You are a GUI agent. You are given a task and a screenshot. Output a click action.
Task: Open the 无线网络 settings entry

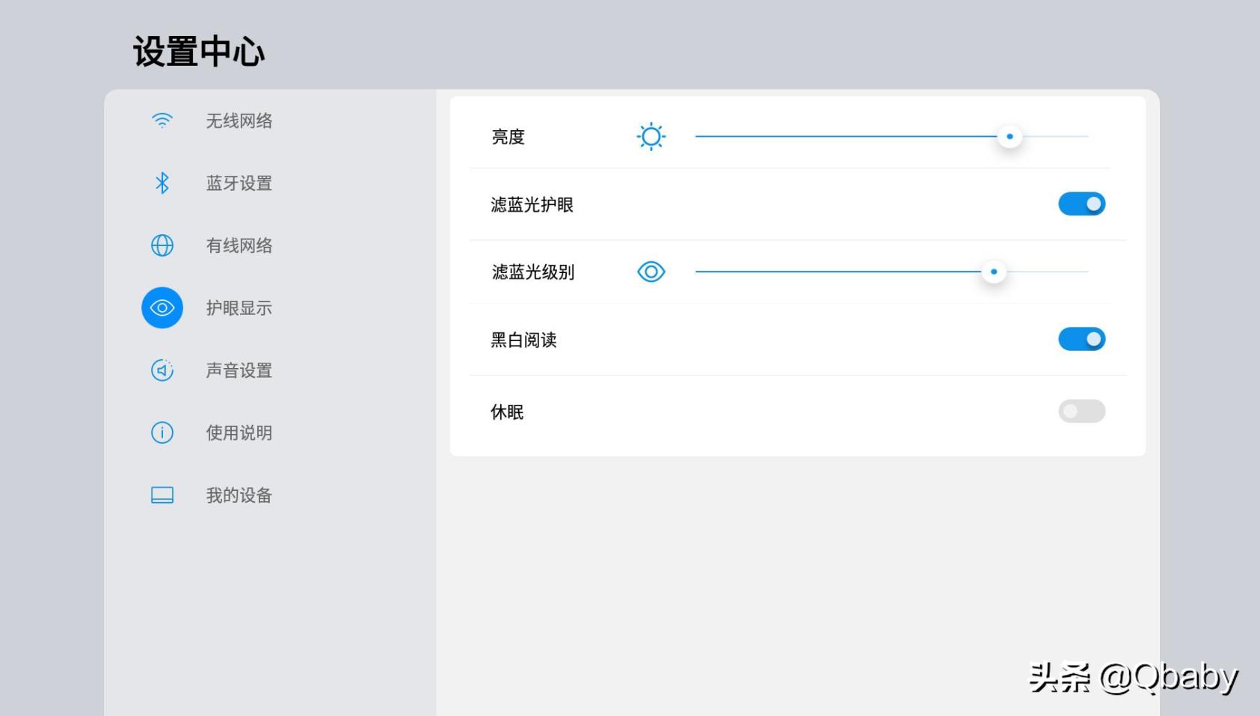click(239, 120)
